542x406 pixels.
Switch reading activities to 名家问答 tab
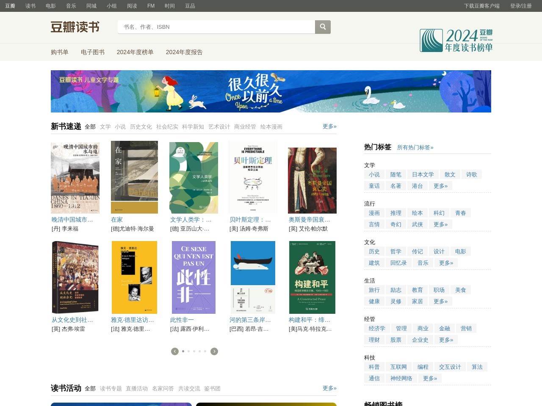(163, 389)
